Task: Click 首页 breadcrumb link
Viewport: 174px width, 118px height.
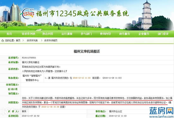Action: click(x=18, y=40)
